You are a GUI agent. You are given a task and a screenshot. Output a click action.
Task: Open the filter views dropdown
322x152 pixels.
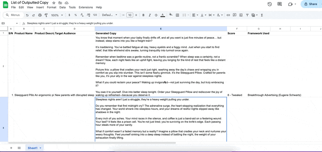(x=254, y=15)
